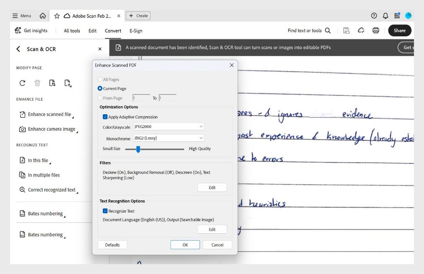Select the From Page radio option

[x=100, y=98]
